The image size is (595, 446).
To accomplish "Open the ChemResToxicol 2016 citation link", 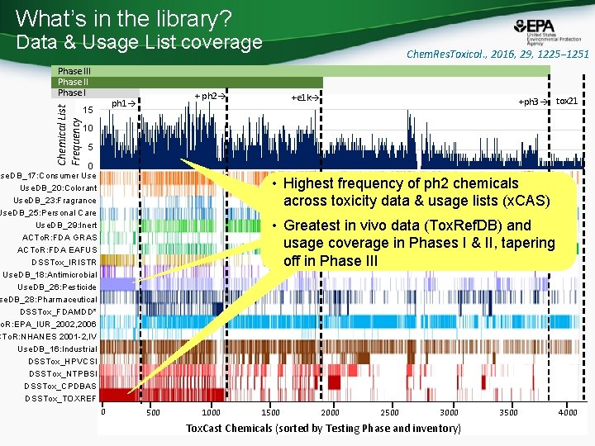I will pos(497,55).
